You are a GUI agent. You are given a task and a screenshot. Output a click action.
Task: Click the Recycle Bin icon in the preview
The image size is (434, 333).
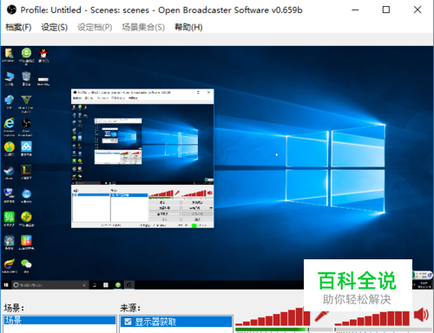(x=26, y=76)
